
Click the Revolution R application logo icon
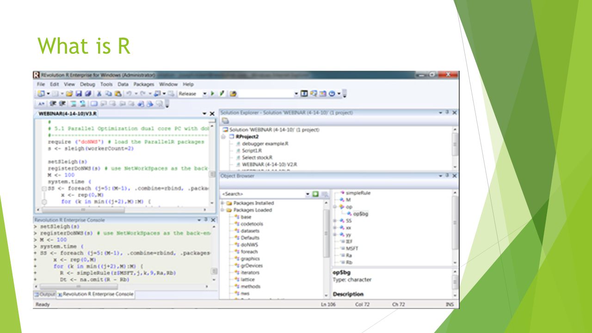pos(36,75)
